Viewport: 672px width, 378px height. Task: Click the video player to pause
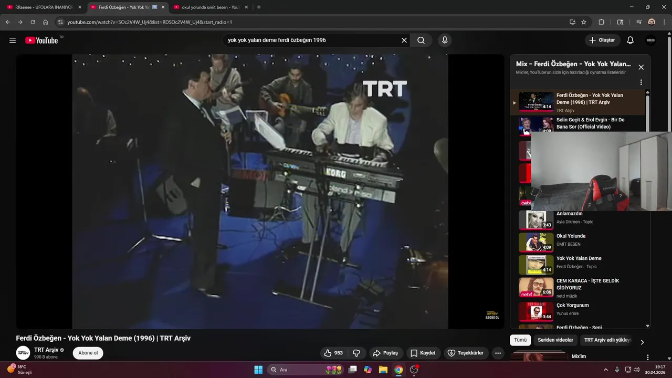click(x=260, y=192)
